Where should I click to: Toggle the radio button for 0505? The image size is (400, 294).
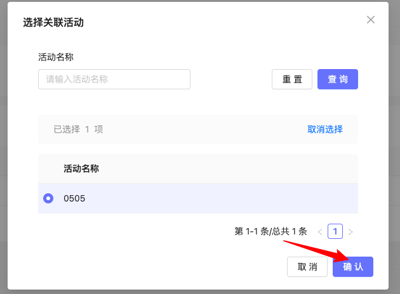(48, 198)
